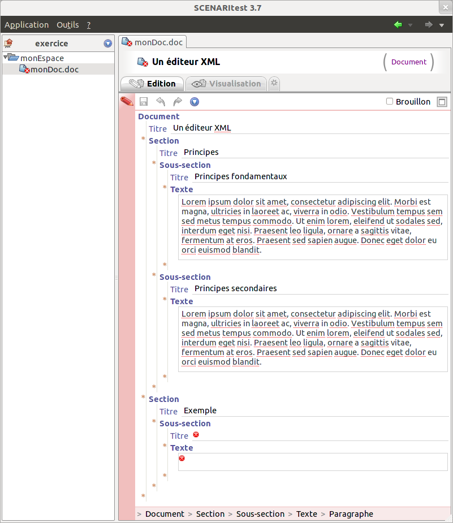This screenshot has height=523, width=453.
Task: Edit the Principes title field
Action: click(x=316, y=153)
